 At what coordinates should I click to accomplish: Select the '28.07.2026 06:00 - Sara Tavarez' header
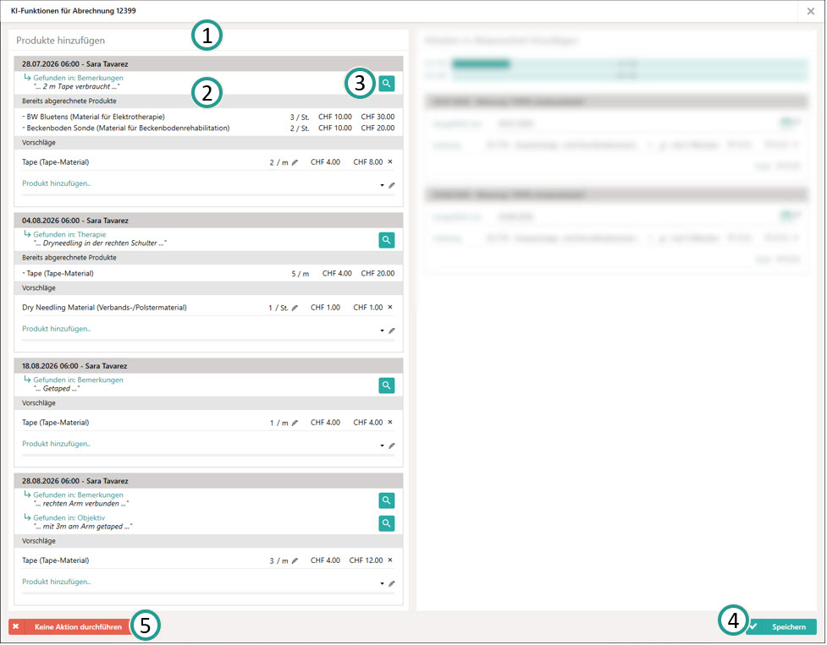208,64
